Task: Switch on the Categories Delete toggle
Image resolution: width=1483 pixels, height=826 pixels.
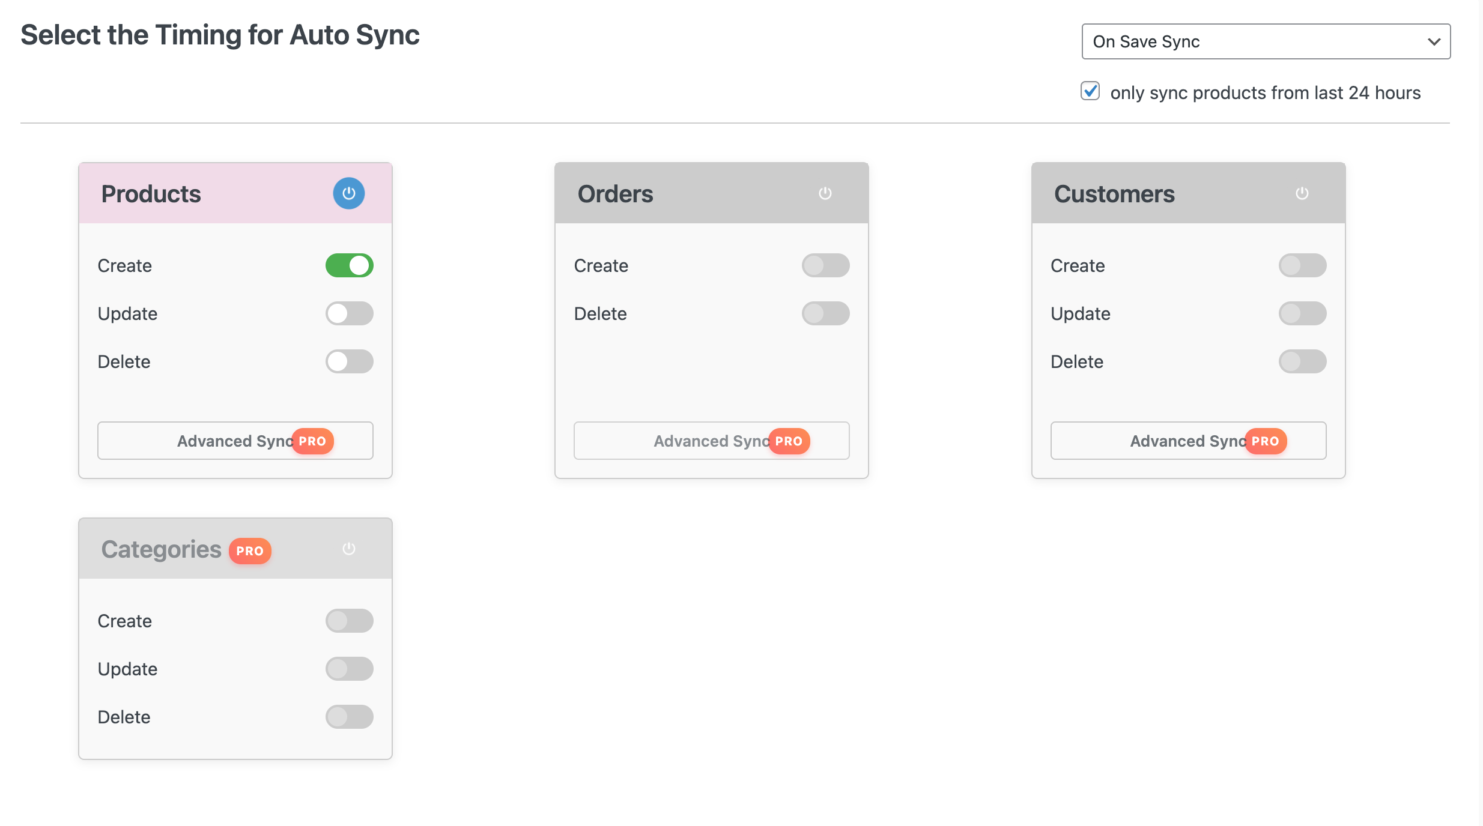Action: tap(349, 717)
